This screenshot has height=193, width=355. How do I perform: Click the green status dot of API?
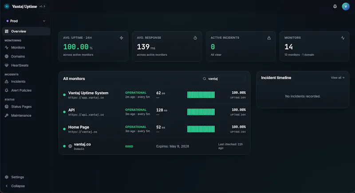pyautogui.click(x=64, y=112)
